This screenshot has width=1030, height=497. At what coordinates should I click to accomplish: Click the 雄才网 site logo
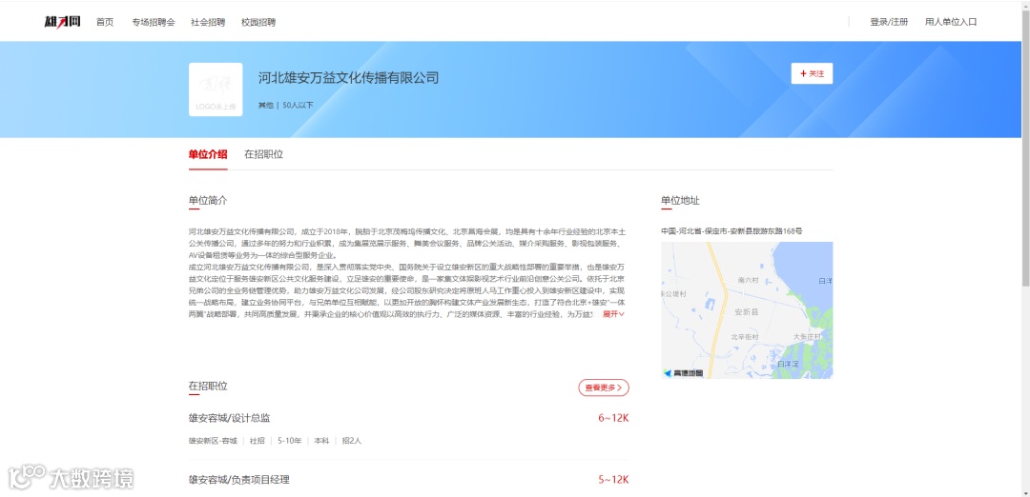click(x=62, y=22)
